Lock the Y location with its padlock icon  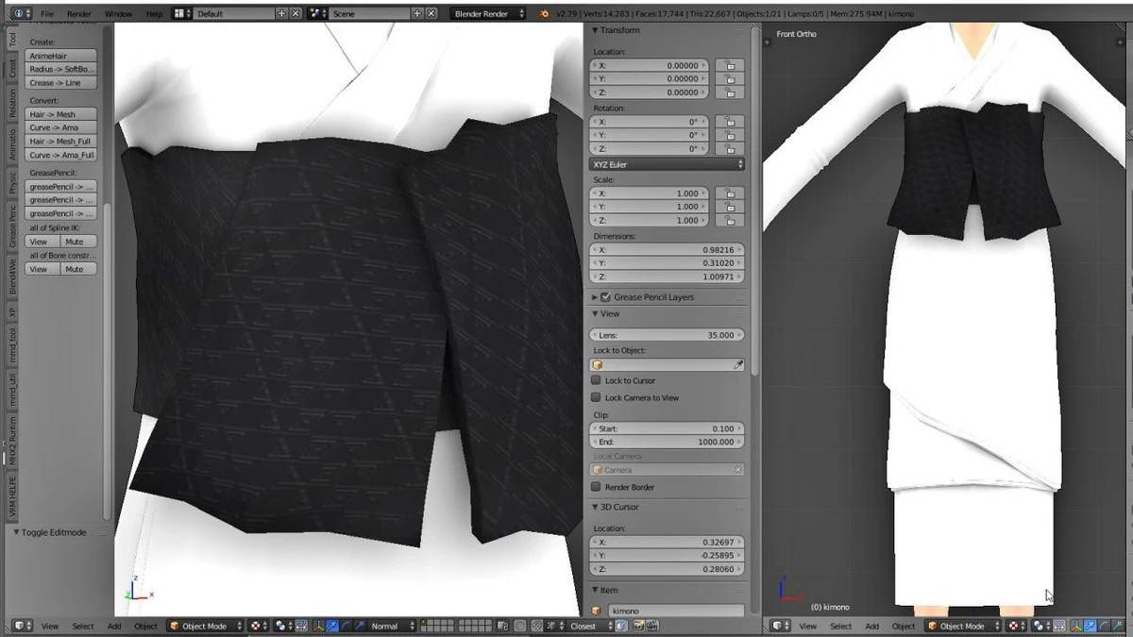729,79
